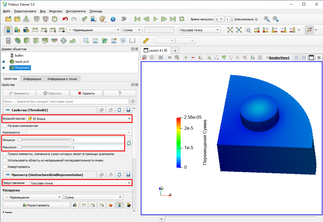Switch to the 'Информация' tab

coord(32,79)
